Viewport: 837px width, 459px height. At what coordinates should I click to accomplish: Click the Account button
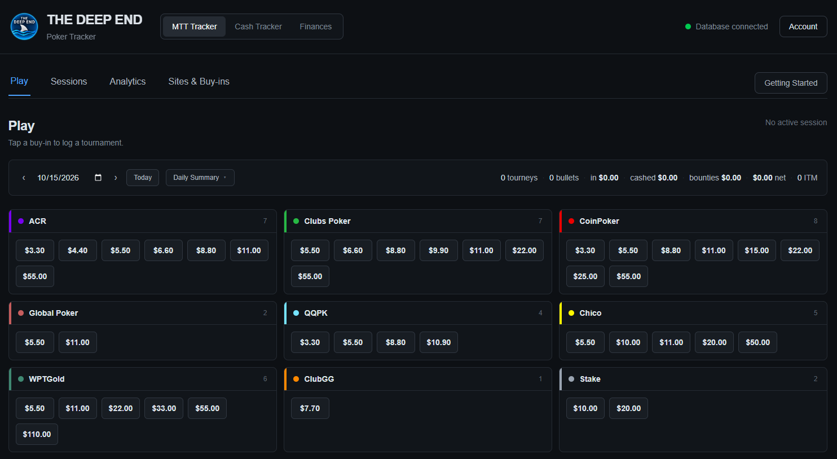pyautogui.click(x=803, y=27)
